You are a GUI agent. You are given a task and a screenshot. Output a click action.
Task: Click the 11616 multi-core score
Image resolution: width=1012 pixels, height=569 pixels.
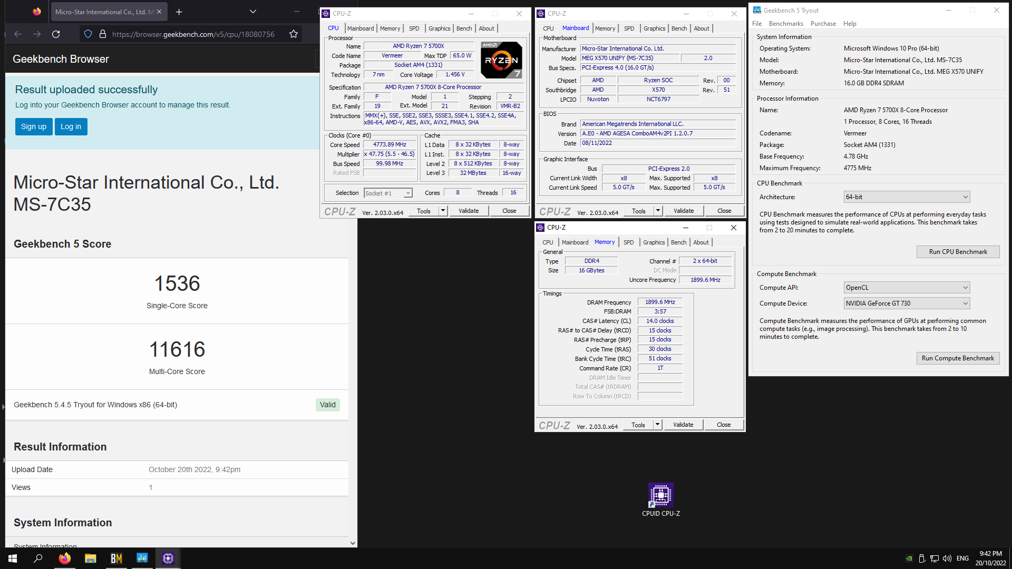click(177, 349)
